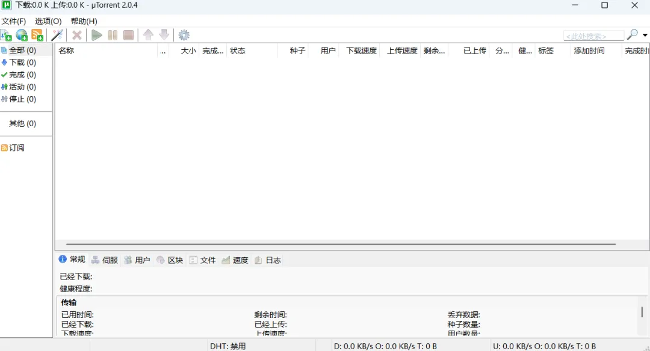This screenshot has height=351, width=650.
Task: Click the Move Up queue arrow icon
Action: [x=148, y=35]
